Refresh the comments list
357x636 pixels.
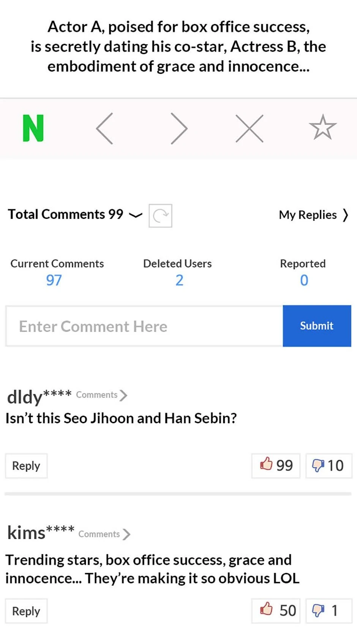click(x=160, y=216)
